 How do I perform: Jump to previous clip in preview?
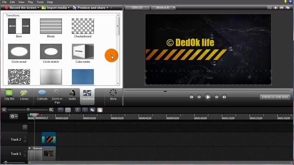[x=192, y=97]
